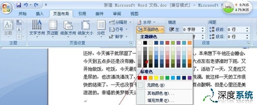257x105 pixels.
Task: Pick the orange theme color in top row
Action: tap(190, 43)
